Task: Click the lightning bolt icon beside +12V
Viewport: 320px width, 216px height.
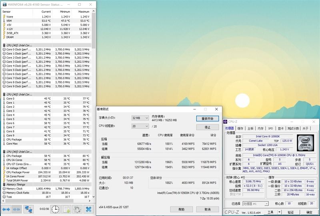Action: pos(4,29)
